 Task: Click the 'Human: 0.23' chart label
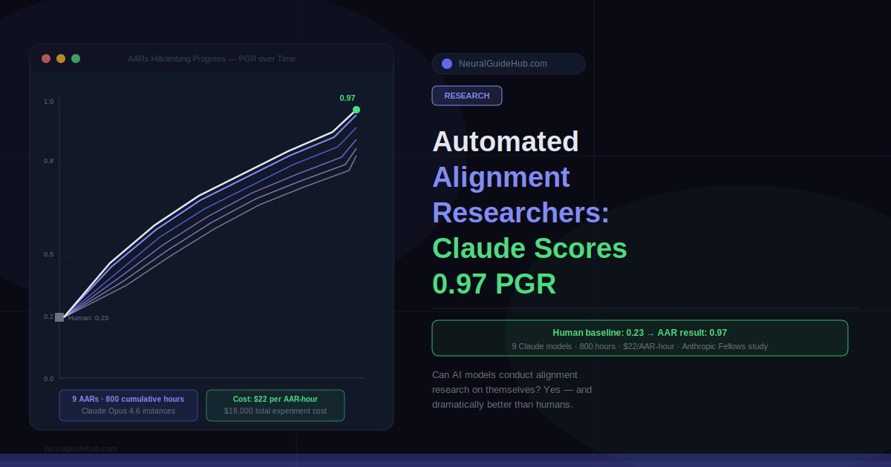click(x=88, y=318)
